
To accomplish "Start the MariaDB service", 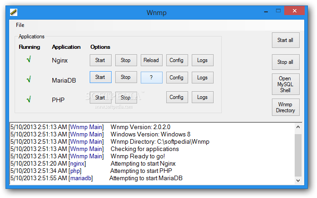I will [101, 77].
